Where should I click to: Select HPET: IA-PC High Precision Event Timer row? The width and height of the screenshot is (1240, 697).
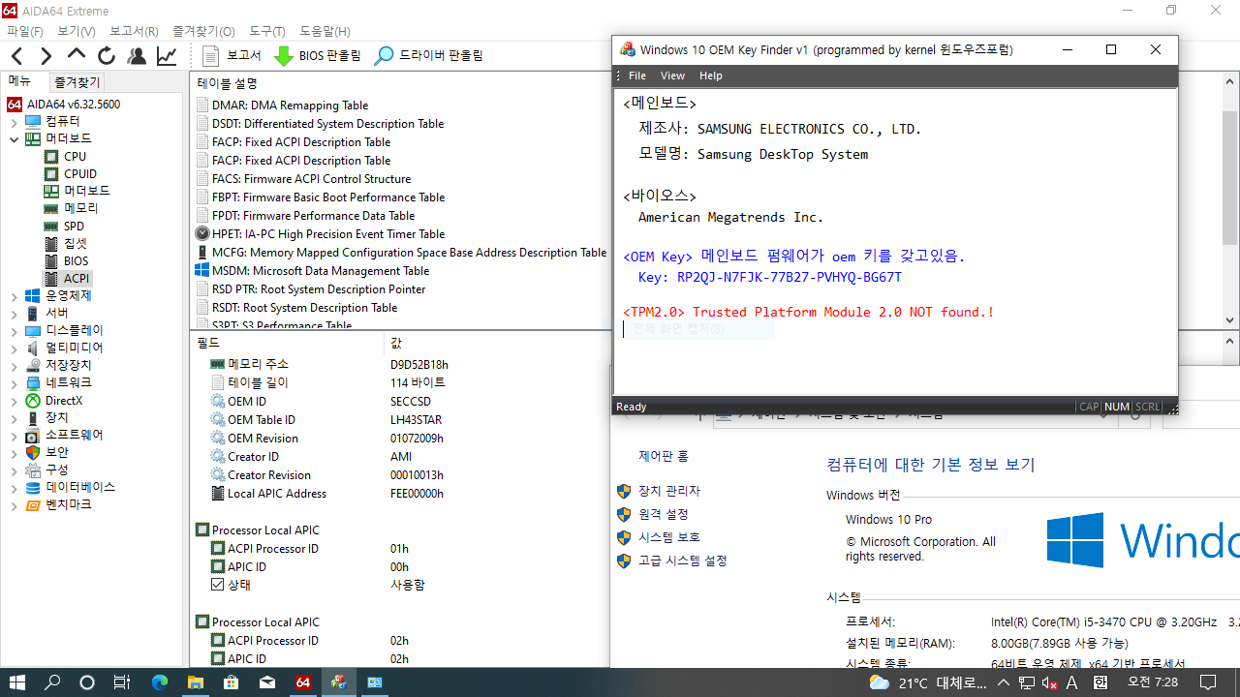[320, 234]
